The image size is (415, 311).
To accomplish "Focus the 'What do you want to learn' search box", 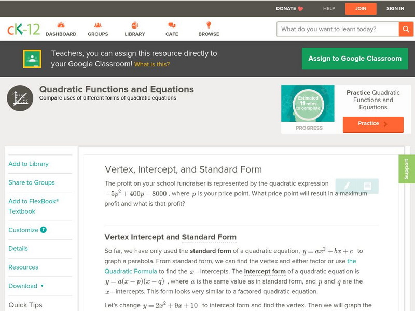I will tap(338, 29).
